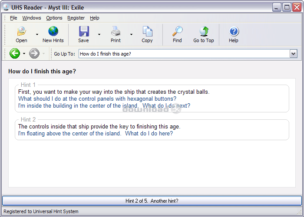Image resolution: width=304 pixels, height=217 pixels.
Task: Expand the Print button dropdown arrow
Action: [131, 34]
